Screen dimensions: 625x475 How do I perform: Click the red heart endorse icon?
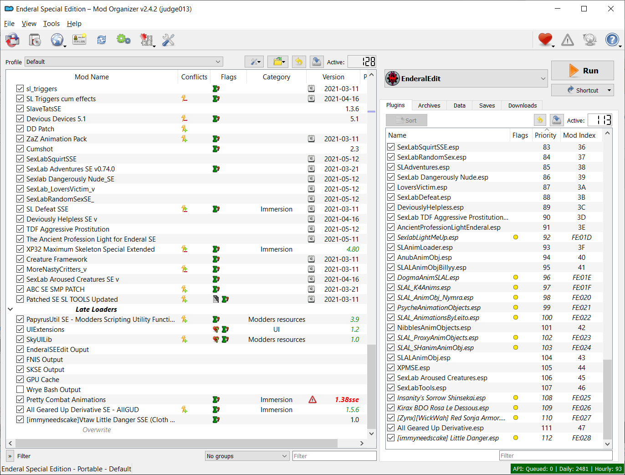545,40
